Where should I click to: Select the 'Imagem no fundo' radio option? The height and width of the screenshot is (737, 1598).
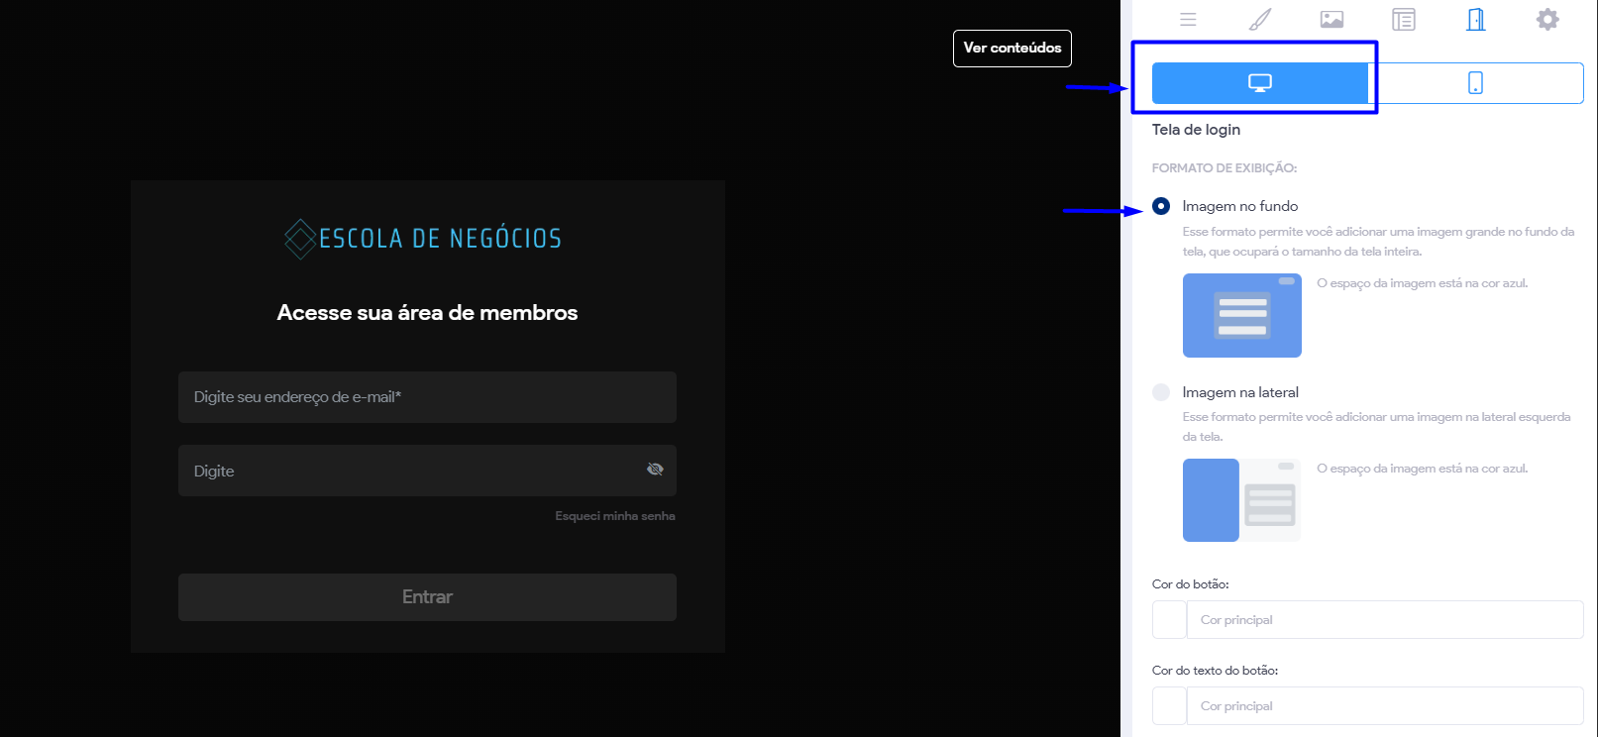[x=1161, y=206]
